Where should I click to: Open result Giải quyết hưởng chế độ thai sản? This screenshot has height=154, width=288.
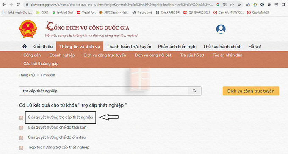click(x=57, y=127)
